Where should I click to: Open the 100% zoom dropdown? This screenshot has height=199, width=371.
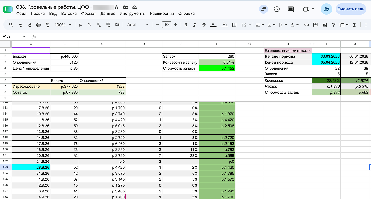[x=63, y=25]
